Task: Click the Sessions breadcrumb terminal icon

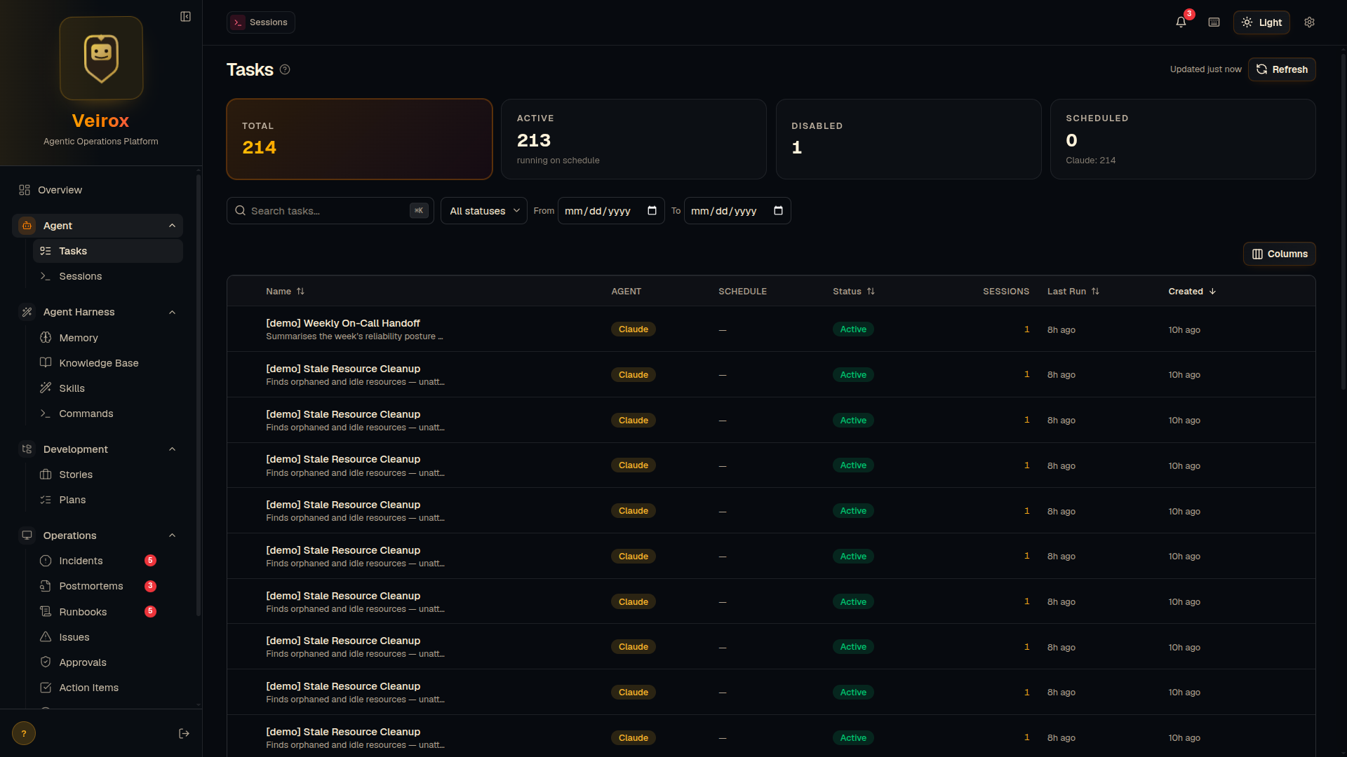Action: coord(239,22)
